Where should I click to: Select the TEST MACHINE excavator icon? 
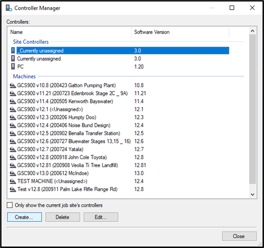click(x=13, y=181)
